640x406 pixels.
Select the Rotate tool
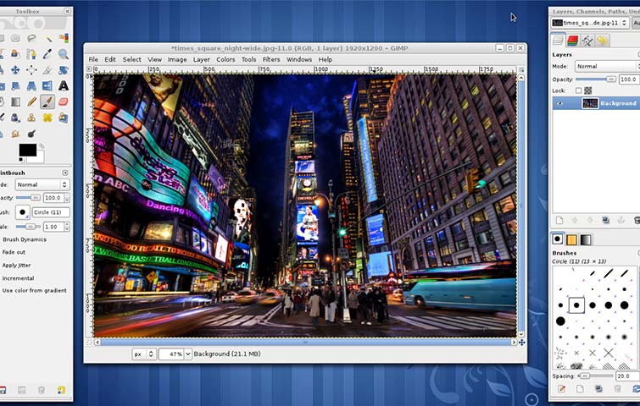pyautogui.click(x=64, y=70)
